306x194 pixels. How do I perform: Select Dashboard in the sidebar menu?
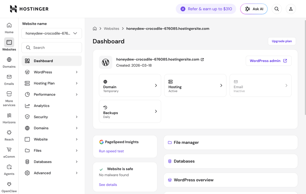(52, 61)
